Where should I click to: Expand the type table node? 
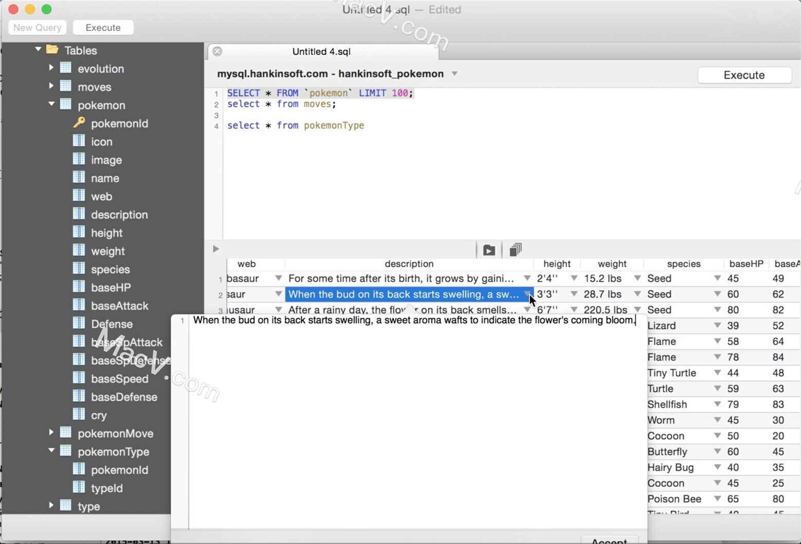50,505
